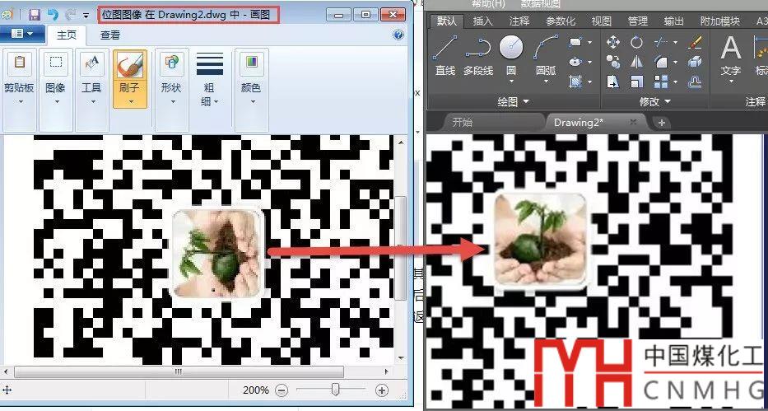Click Paint's vertical scrollbar up arrow
Screen dimensions: 768x411
click(402, 142)
